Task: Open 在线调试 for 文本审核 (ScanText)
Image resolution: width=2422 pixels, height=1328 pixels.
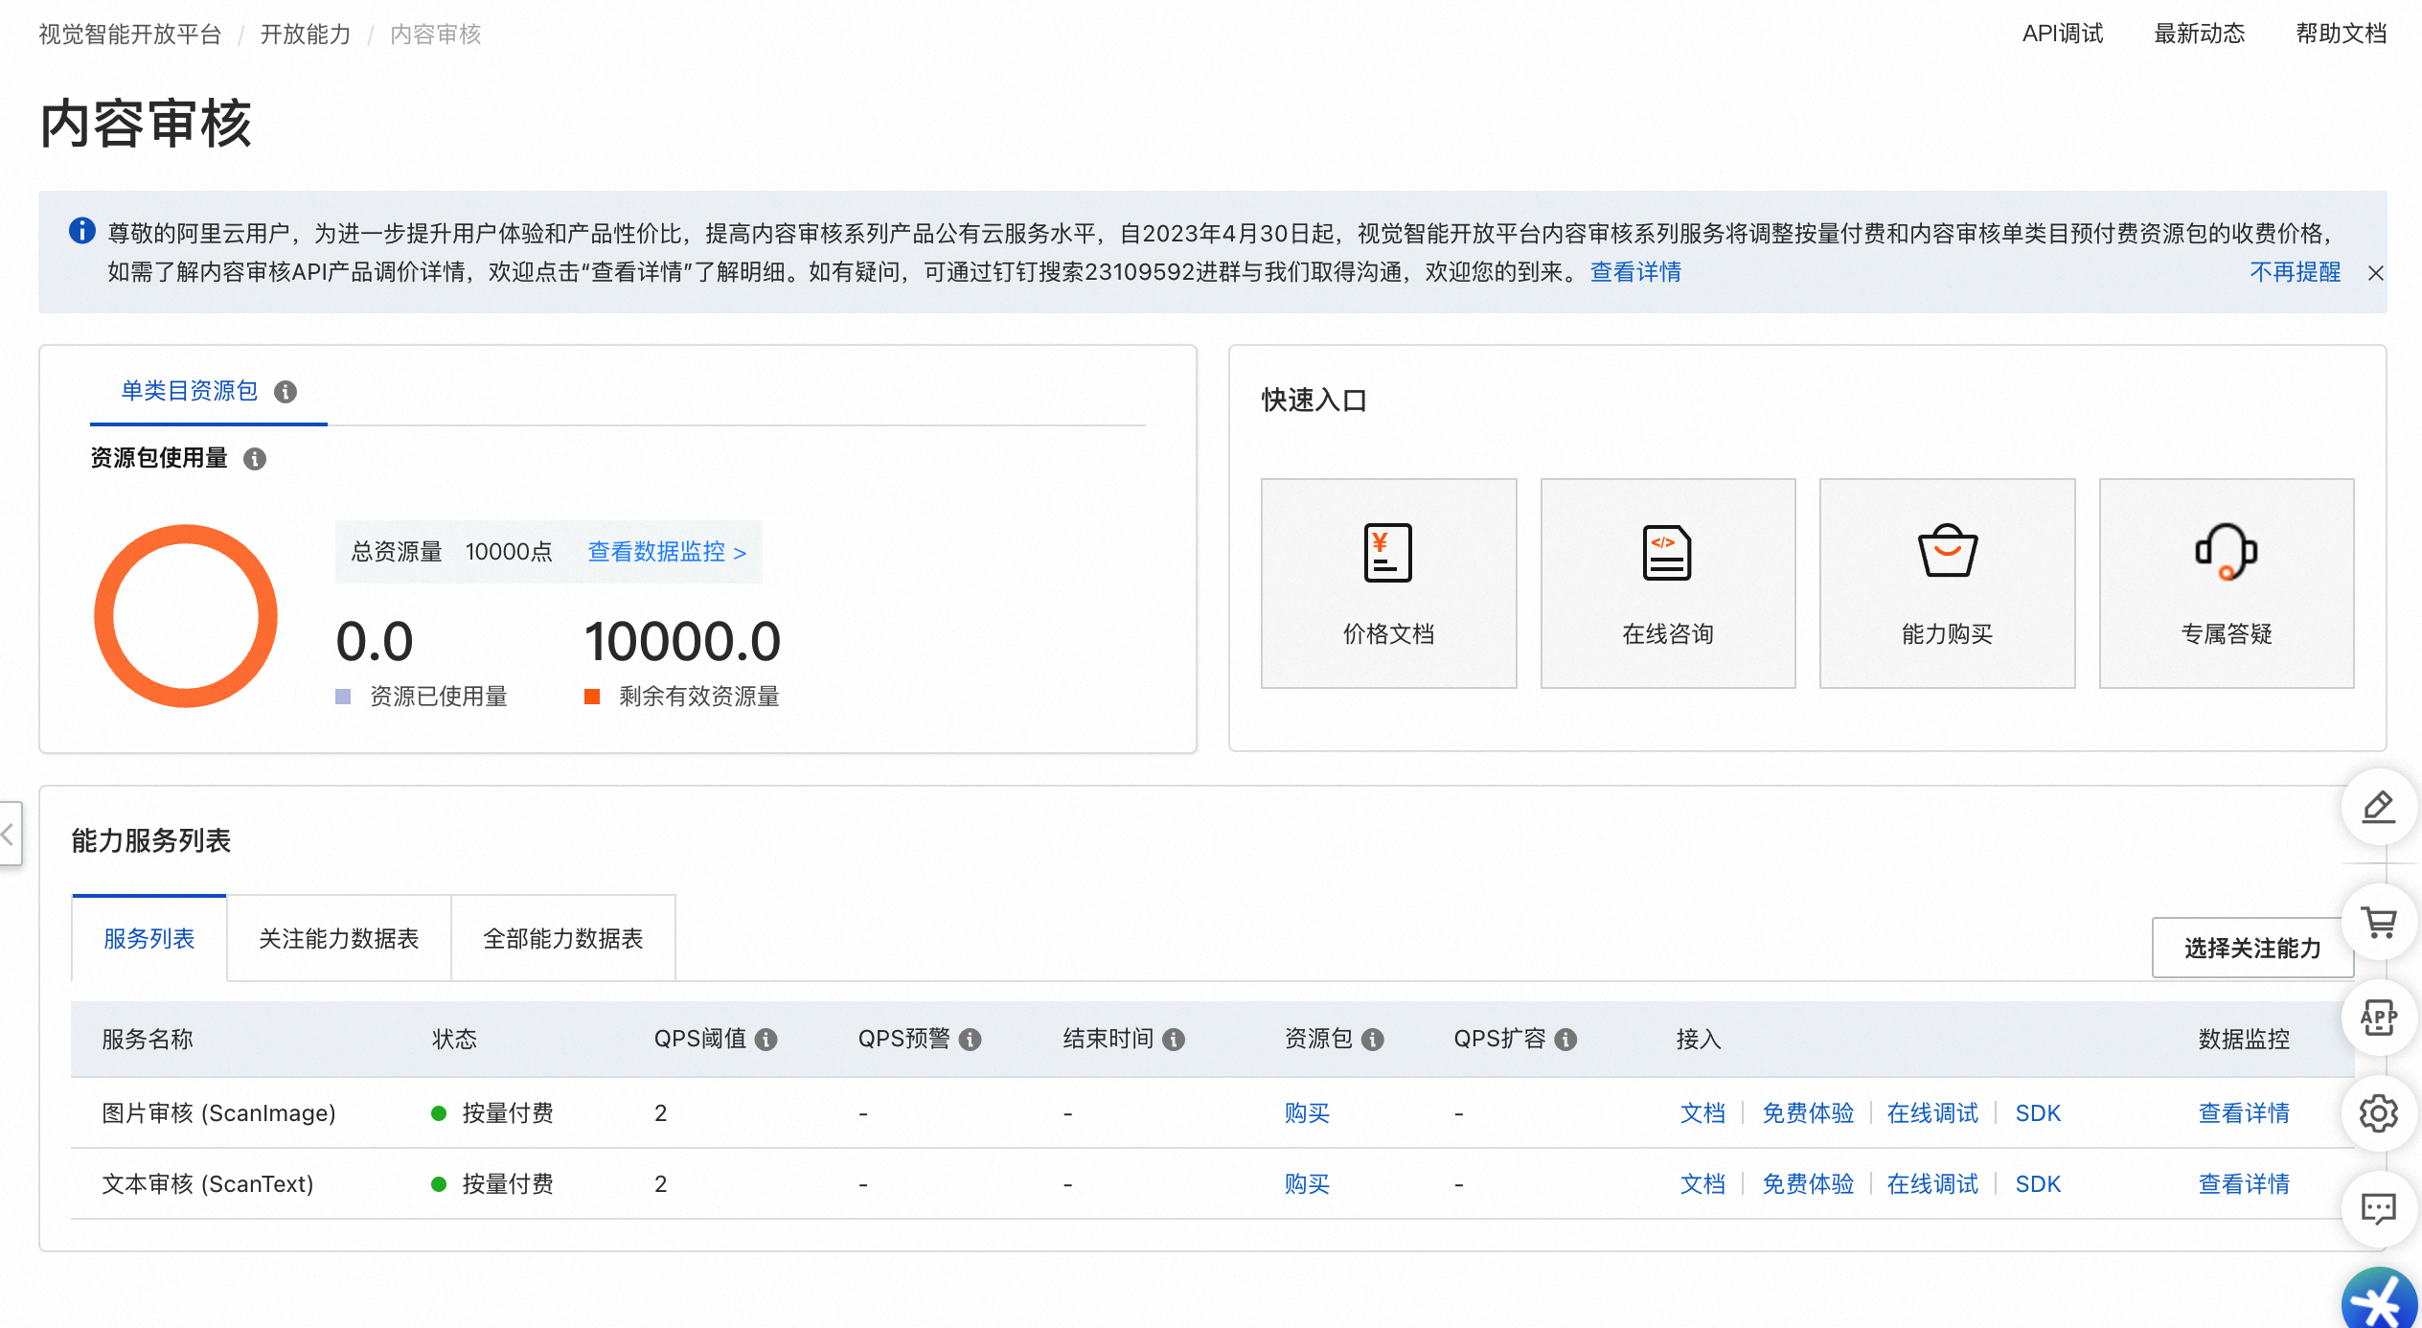Action: [x=1932, y=1184]
